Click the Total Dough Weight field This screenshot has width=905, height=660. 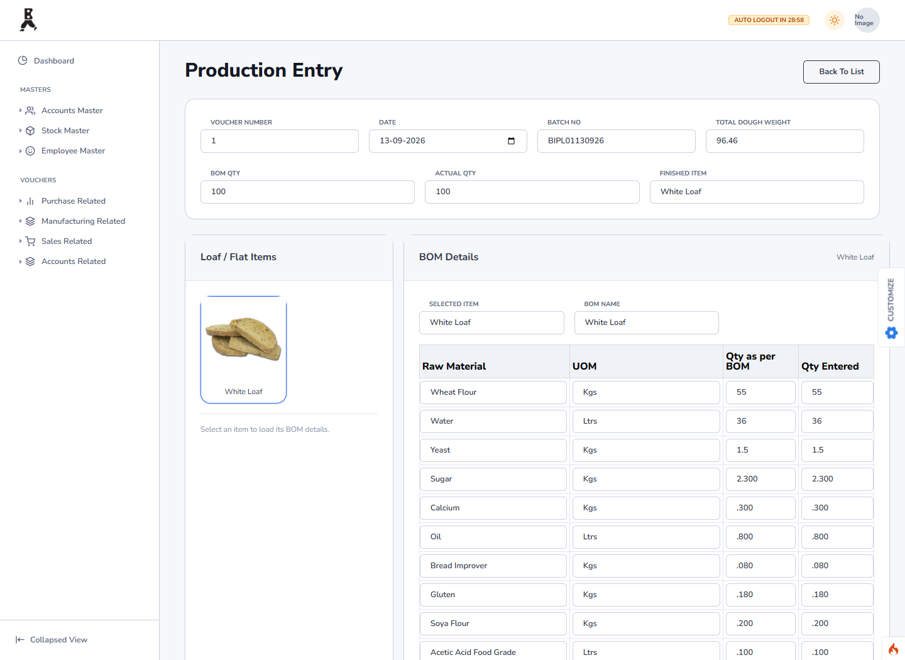(785, 141)
